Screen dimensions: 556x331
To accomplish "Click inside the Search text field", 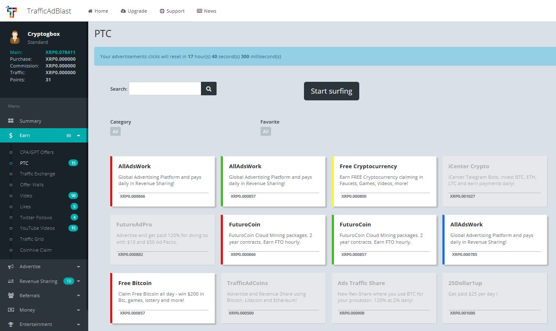I will click(x=165, y=89).
